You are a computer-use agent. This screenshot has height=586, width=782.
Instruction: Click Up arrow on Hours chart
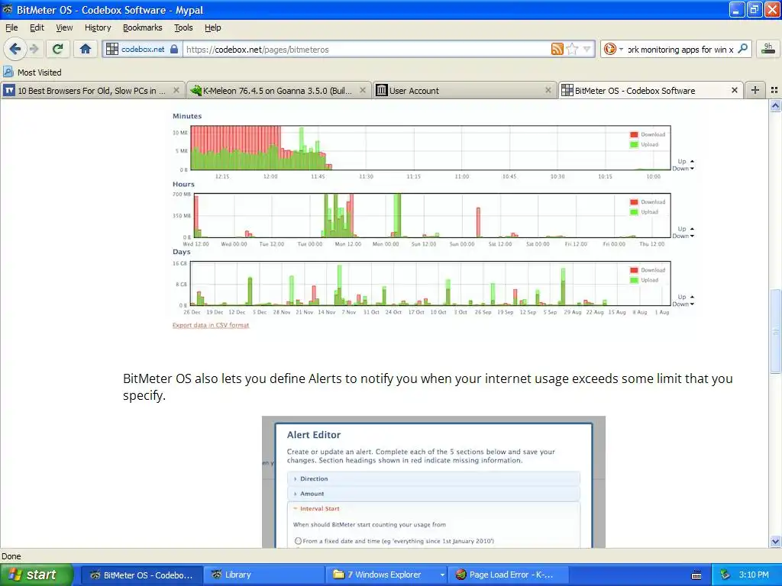pyautogui.click(x=692, y=229)
